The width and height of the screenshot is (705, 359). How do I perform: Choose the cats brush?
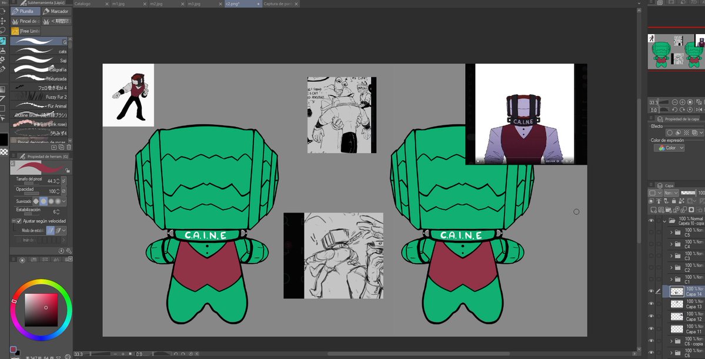[39, 51]
